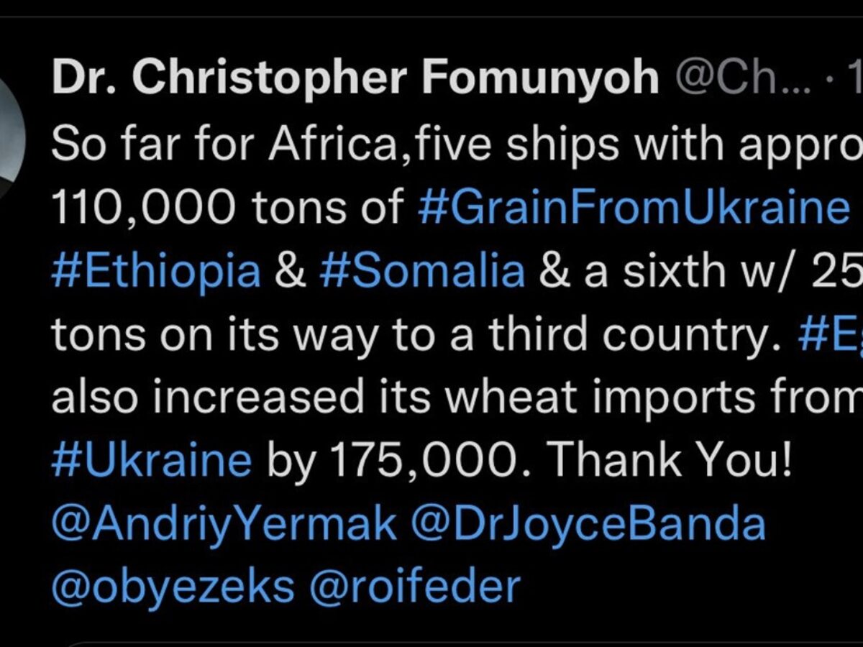Visit the @AndriyYermak mention

click(224, 526)
